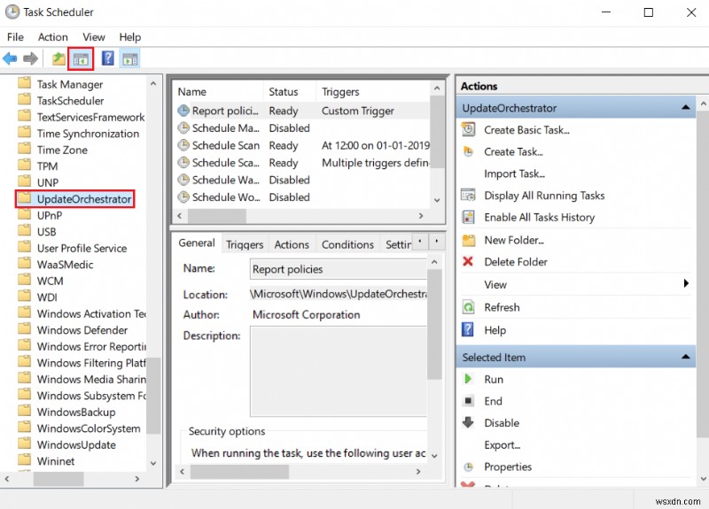This screenshot has width=709, height=509.
Task: Click the Triggers column header
Action: [x=373, y=92]
